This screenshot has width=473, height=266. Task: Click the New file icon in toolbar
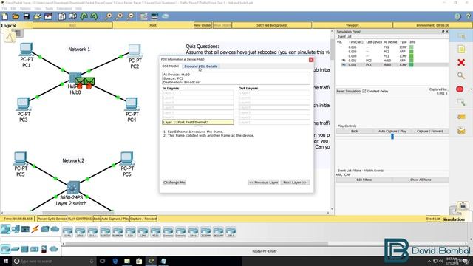coord(5,16)
